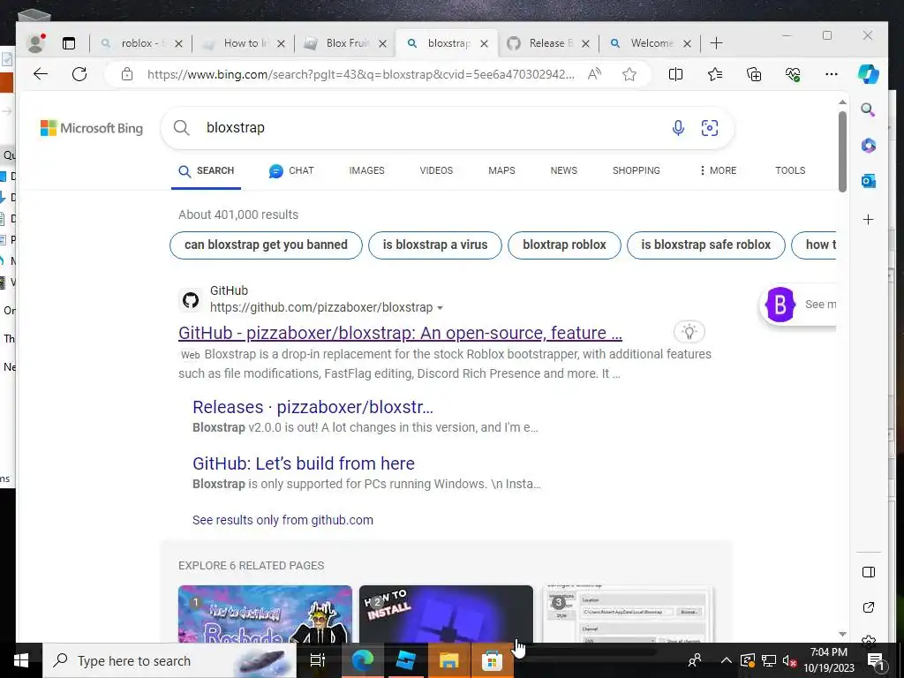This screenshot has width=904, height=678.
Task: Toggle the sidebar panel visibility icon
Action: click(x=869, y=572)
